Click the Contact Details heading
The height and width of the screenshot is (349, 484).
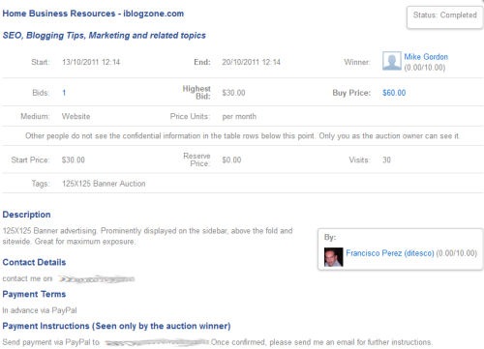point(34,262)
